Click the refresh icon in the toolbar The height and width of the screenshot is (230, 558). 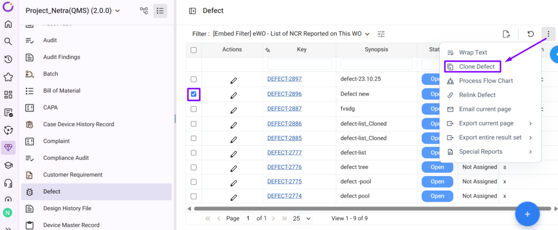click(x=530, y=34)
